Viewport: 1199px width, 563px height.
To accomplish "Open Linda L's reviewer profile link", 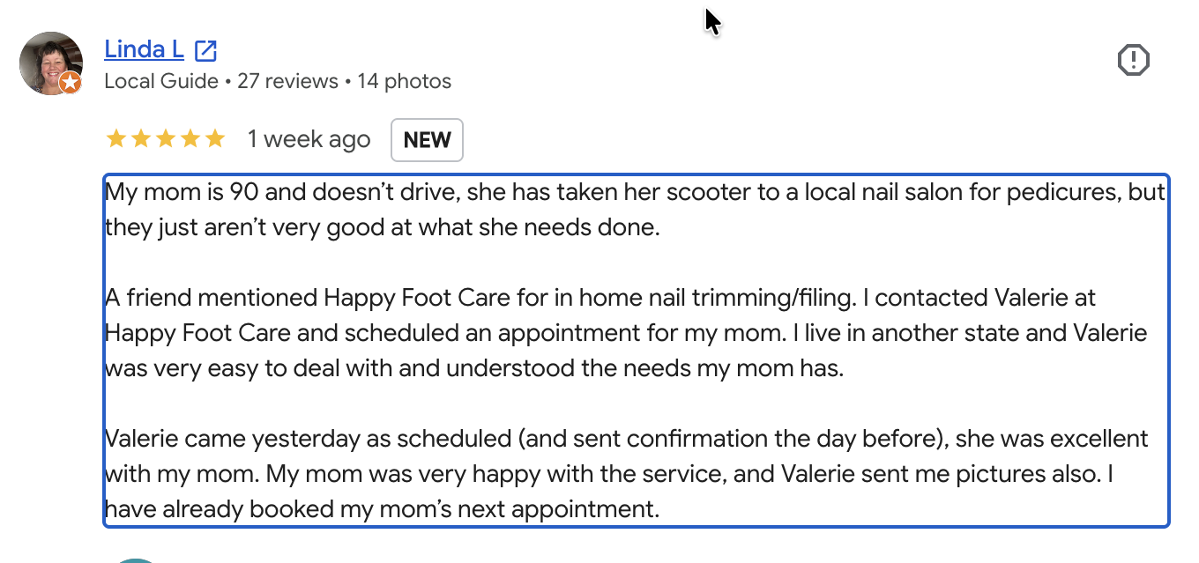I will click(x=144, y=49).
